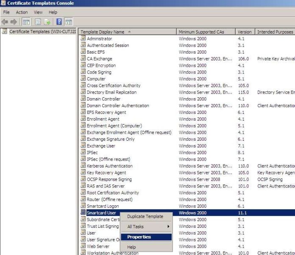This screenshot has width=295, height=255.
Task: Click the EFS Recovery Agent template icon
Action: tap(83, 112)
